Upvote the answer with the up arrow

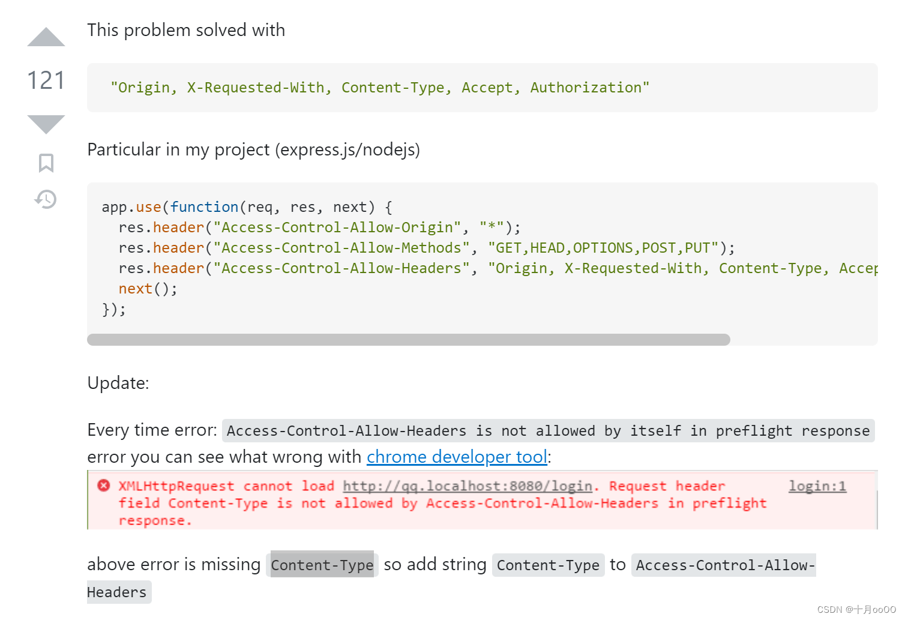[46, 37]
